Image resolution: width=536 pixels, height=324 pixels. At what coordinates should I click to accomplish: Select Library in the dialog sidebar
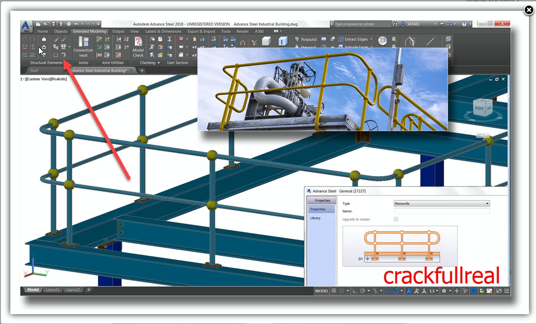click(x=316, y=218)
